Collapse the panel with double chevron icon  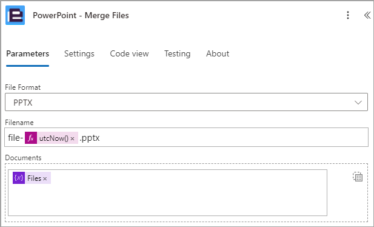click(367, 15)
